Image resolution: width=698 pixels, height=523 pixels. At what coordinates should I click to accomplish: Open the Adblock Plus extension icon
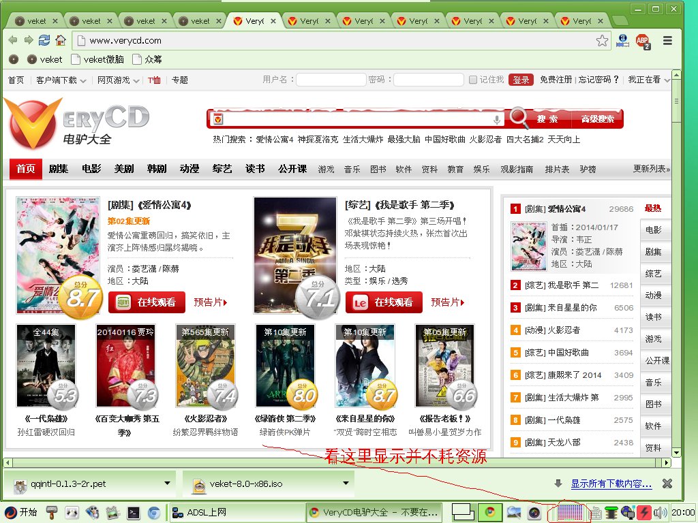point(642,42)
